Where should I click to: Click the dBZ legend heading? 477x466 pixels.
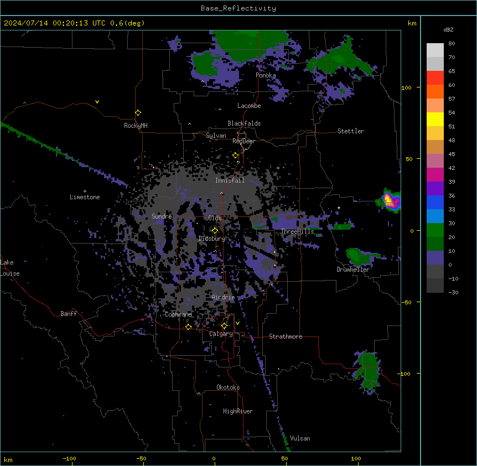point(448,30)
